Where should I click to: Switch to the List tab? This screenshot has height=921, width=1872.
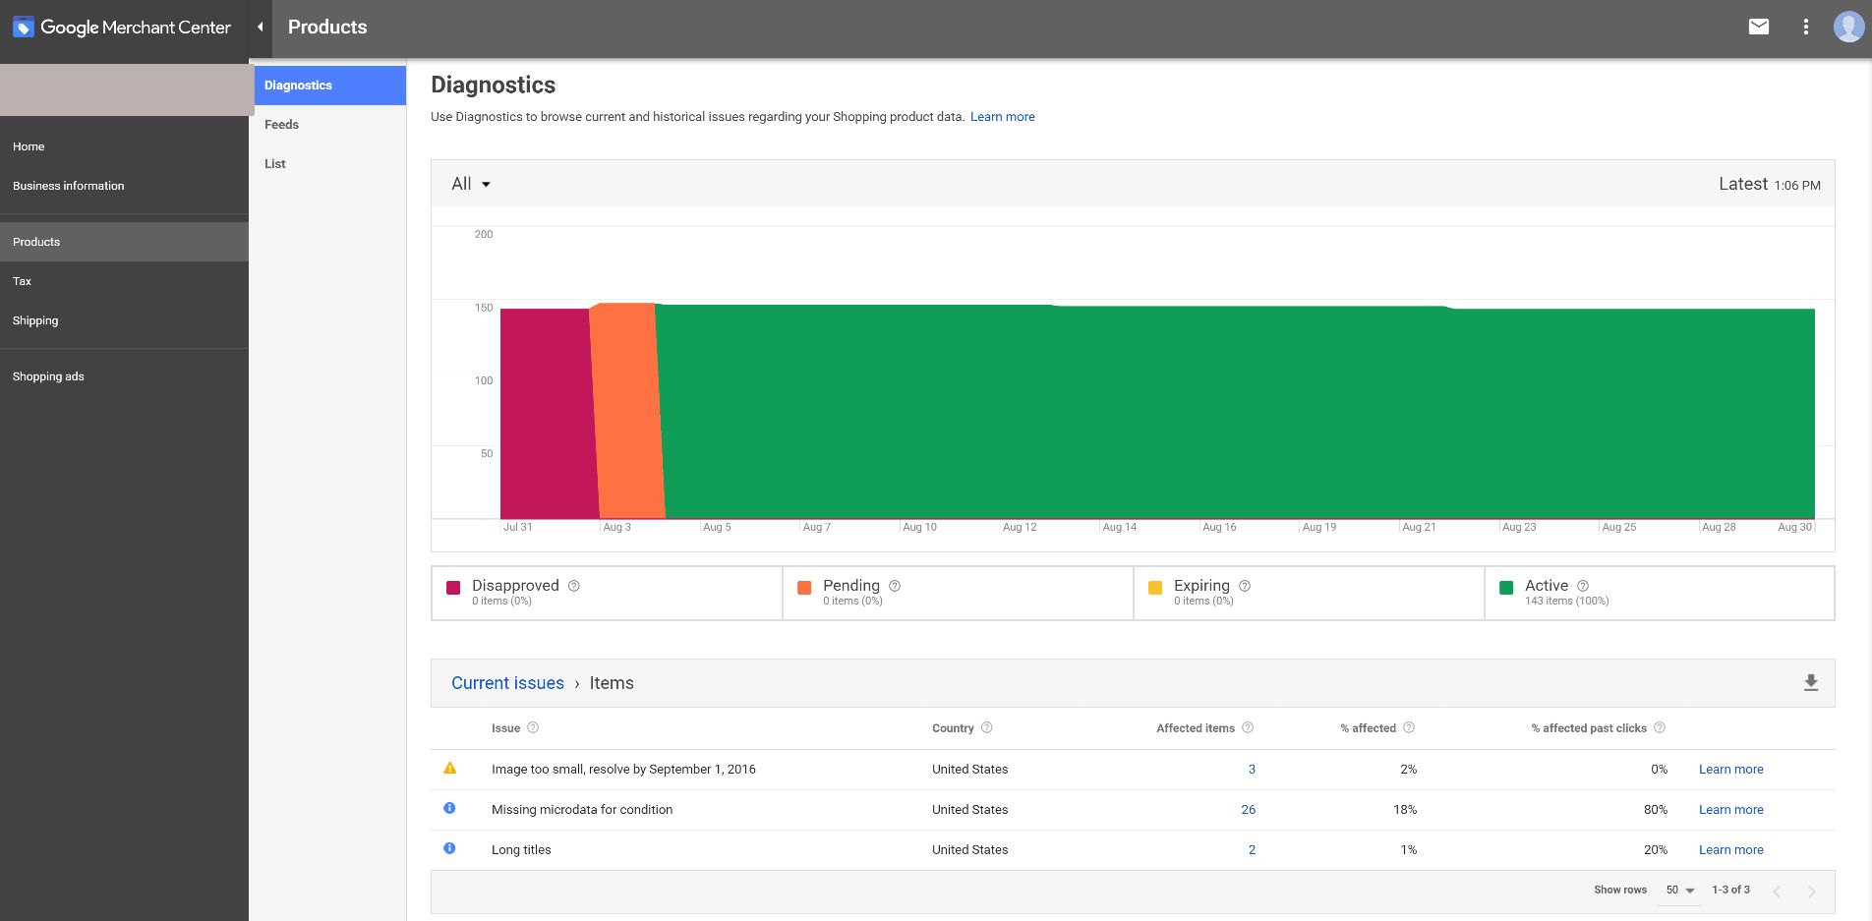[x=274, y=163]
